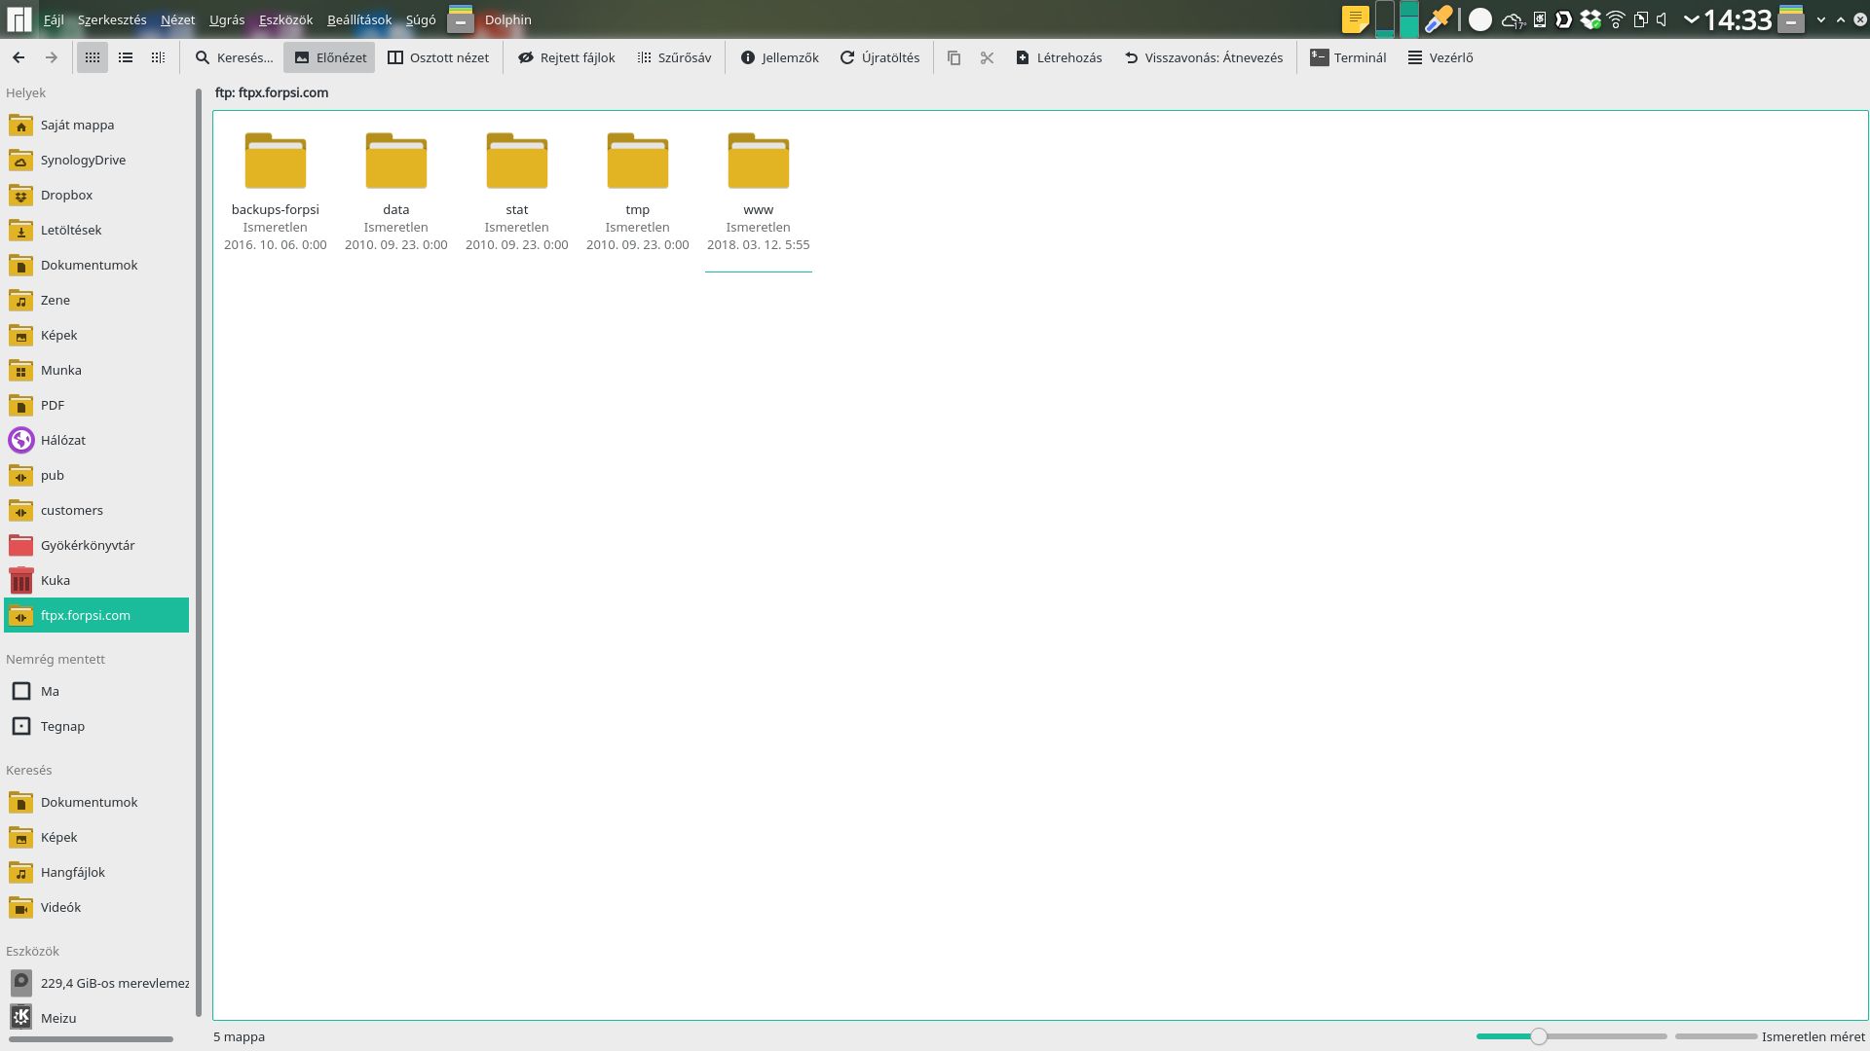This screenshot has width=1870, height=1051.
Task: Open the pub network folder
Action: [x=96, y=475]
